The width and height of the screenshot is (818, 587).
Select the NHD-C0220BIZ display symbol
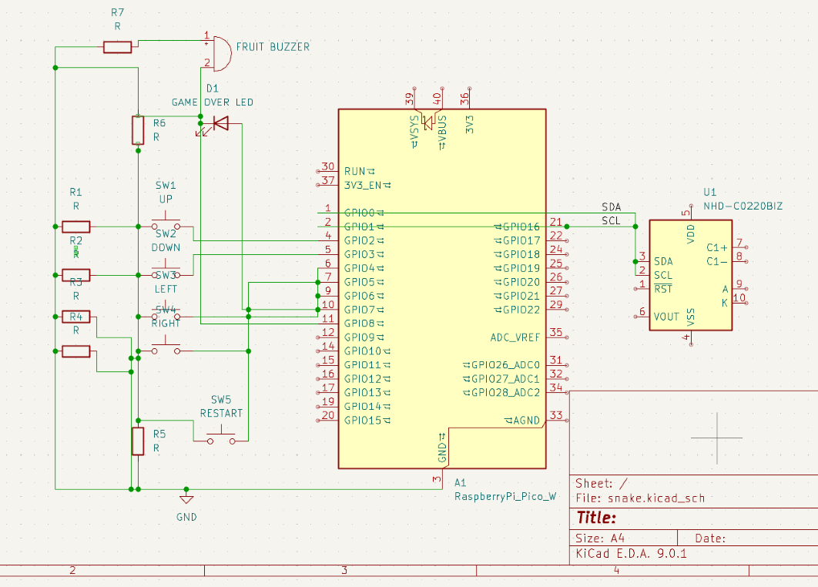coord(690,275)
